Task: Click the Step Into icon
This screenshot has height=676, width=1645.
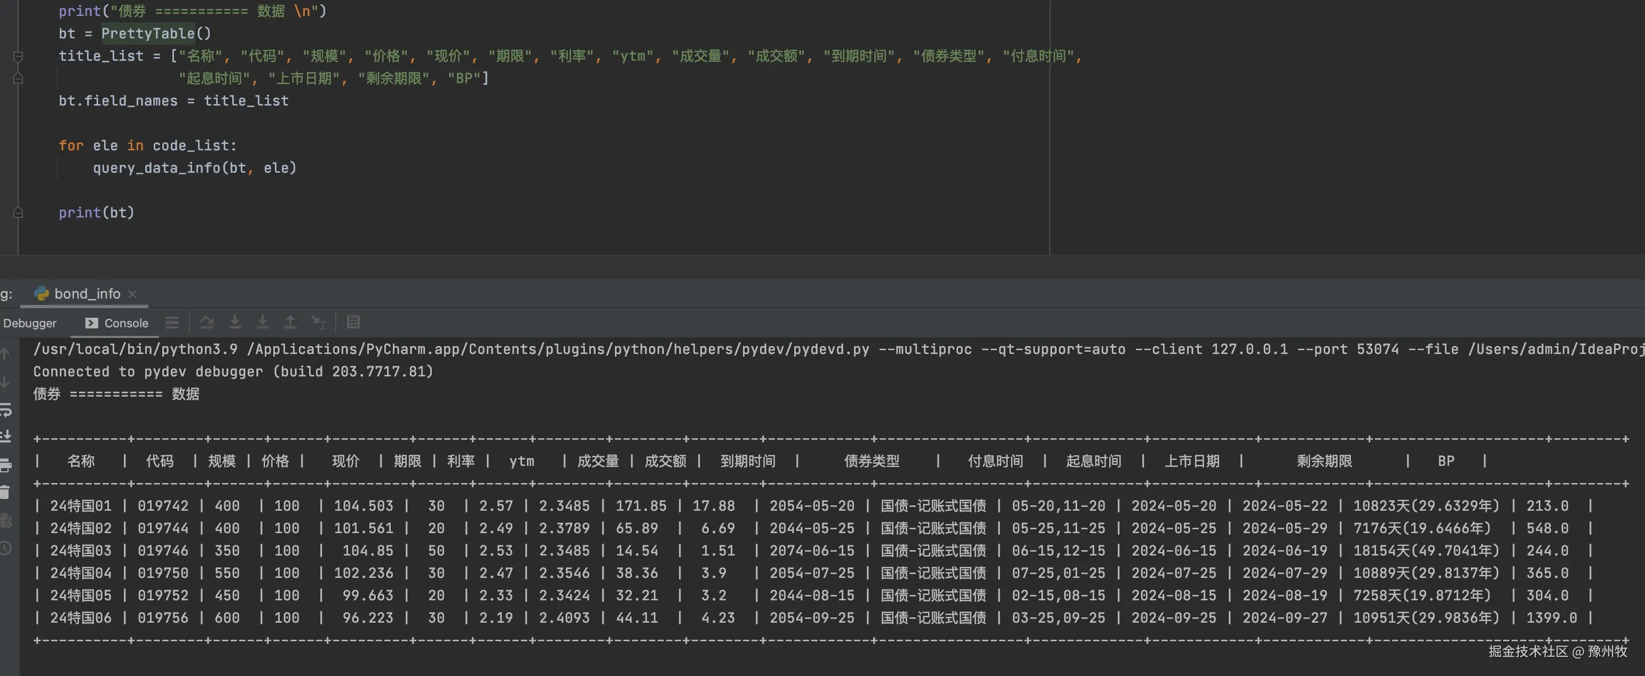Action: [234, 323]
